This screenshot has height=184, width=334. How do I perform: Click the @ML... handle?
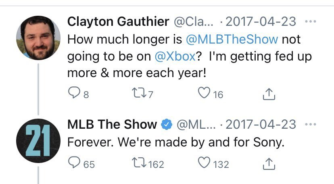(196, 124)
